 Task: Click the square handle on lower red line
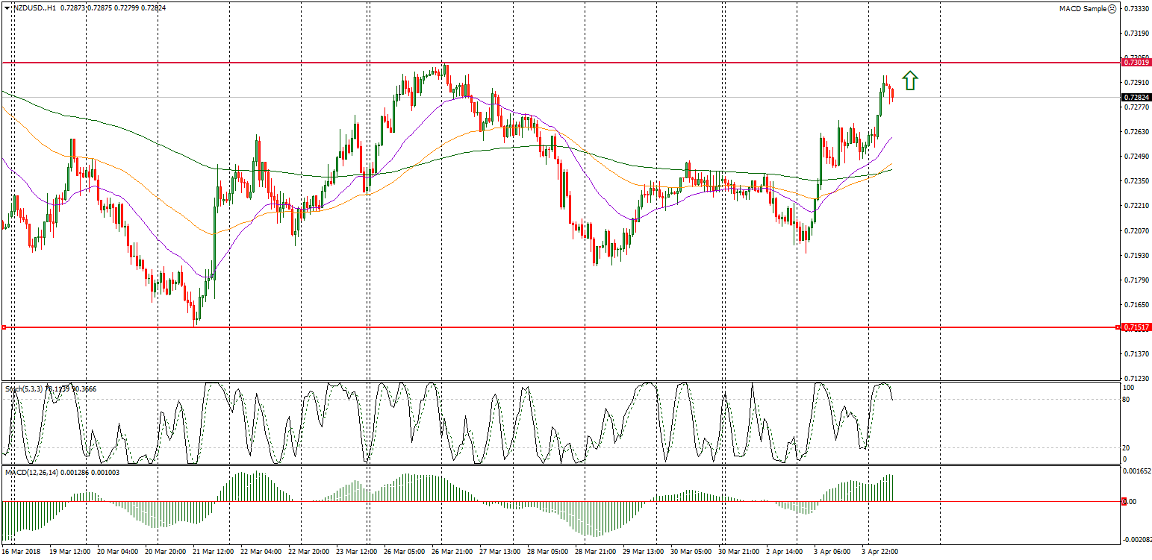[4, 327]
